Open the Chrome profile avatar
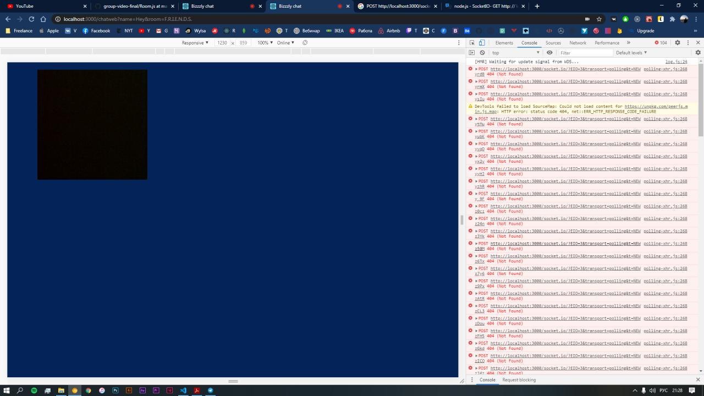 [x=684, y=19]
